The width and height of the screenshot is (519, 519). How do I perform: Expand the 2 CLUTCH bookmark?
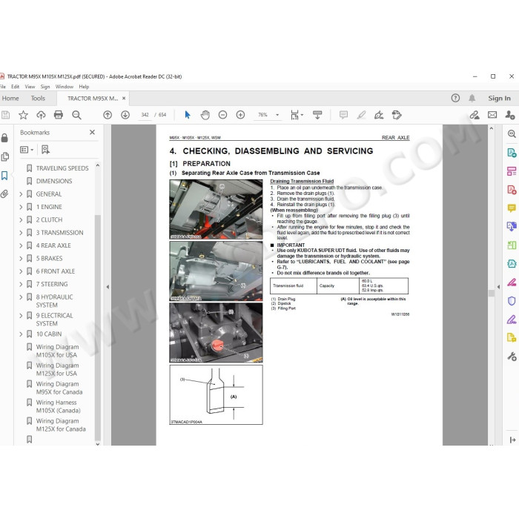[21, 219]
